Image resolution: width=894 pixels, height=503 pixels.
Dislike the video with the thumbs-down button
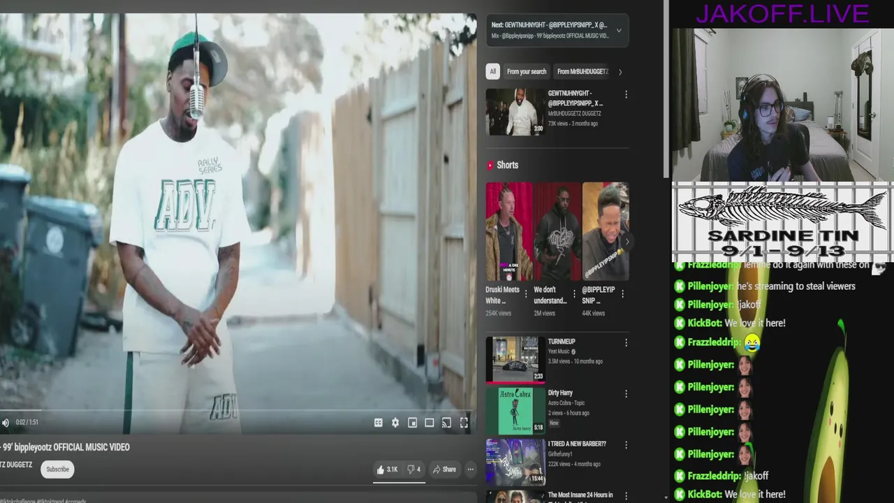tap(413, 469)
